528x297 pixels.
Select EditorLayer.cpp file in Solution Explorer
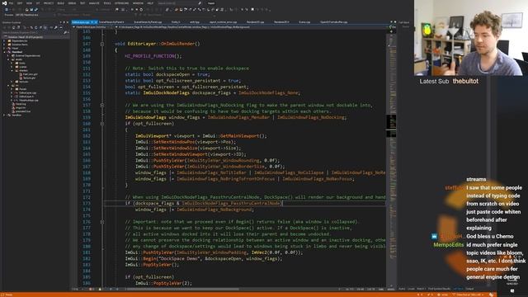(x=27, y=93)
